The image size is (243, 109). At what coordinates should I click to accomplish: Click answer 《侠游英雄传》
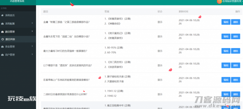pyautogui.click(x=114, y=67)
